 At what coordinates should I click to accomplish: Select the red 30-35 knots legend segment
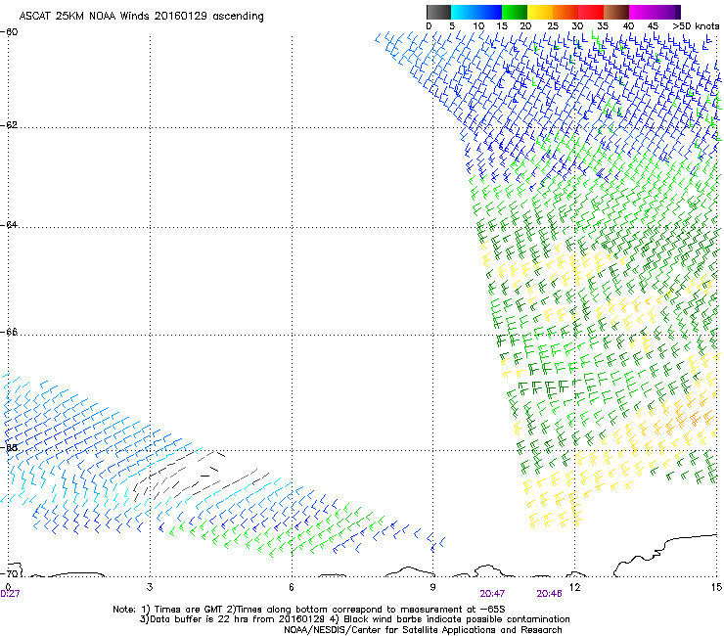[x=591, y=12]
